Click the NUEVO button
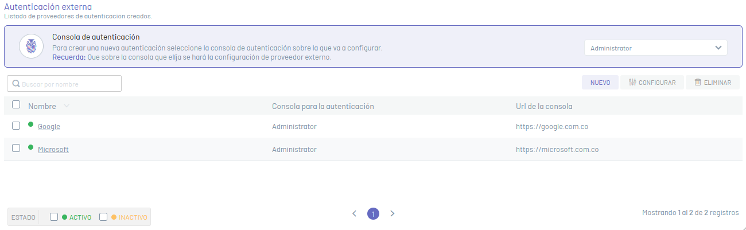Screen dimensions: 746x230 point(600,83)
